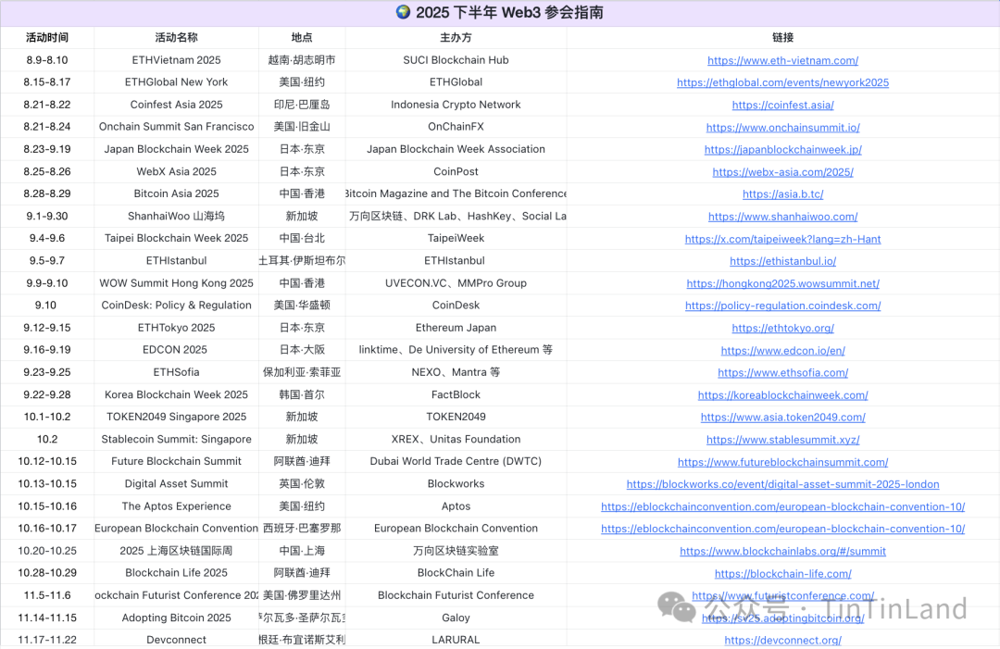
Task: Click WOW Summit Hong Kong 2025 cell
Action: tap(177, 283)
